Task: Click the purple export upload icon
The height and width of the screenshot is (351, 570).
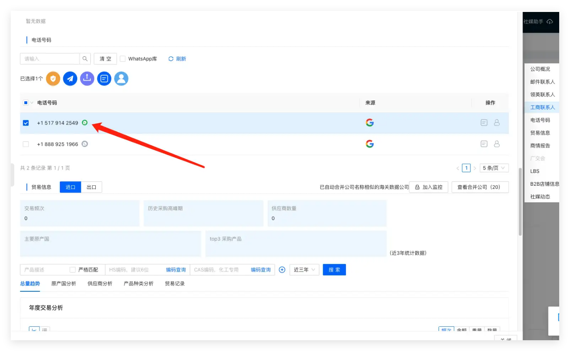Action: pyautogui.click(x=87, y=79)
